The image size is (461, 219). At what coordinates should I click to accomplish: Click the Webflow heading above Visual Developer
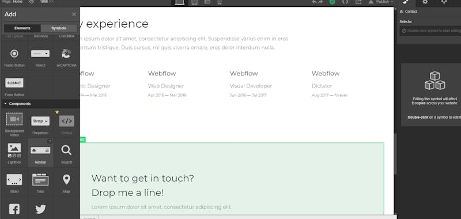coord(244,74)
